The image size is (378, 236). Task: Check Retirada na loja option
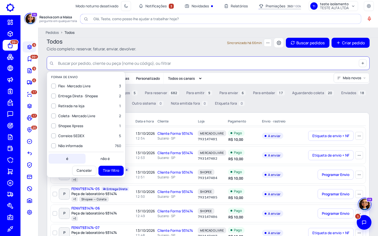coord(54,106)
